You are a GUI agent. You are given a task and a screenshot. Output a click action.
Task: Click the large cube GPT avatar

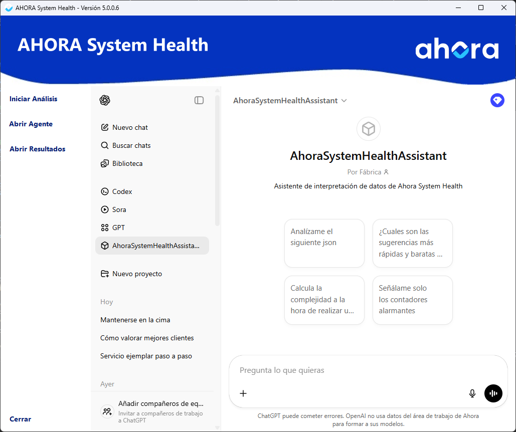click(368, 129)
